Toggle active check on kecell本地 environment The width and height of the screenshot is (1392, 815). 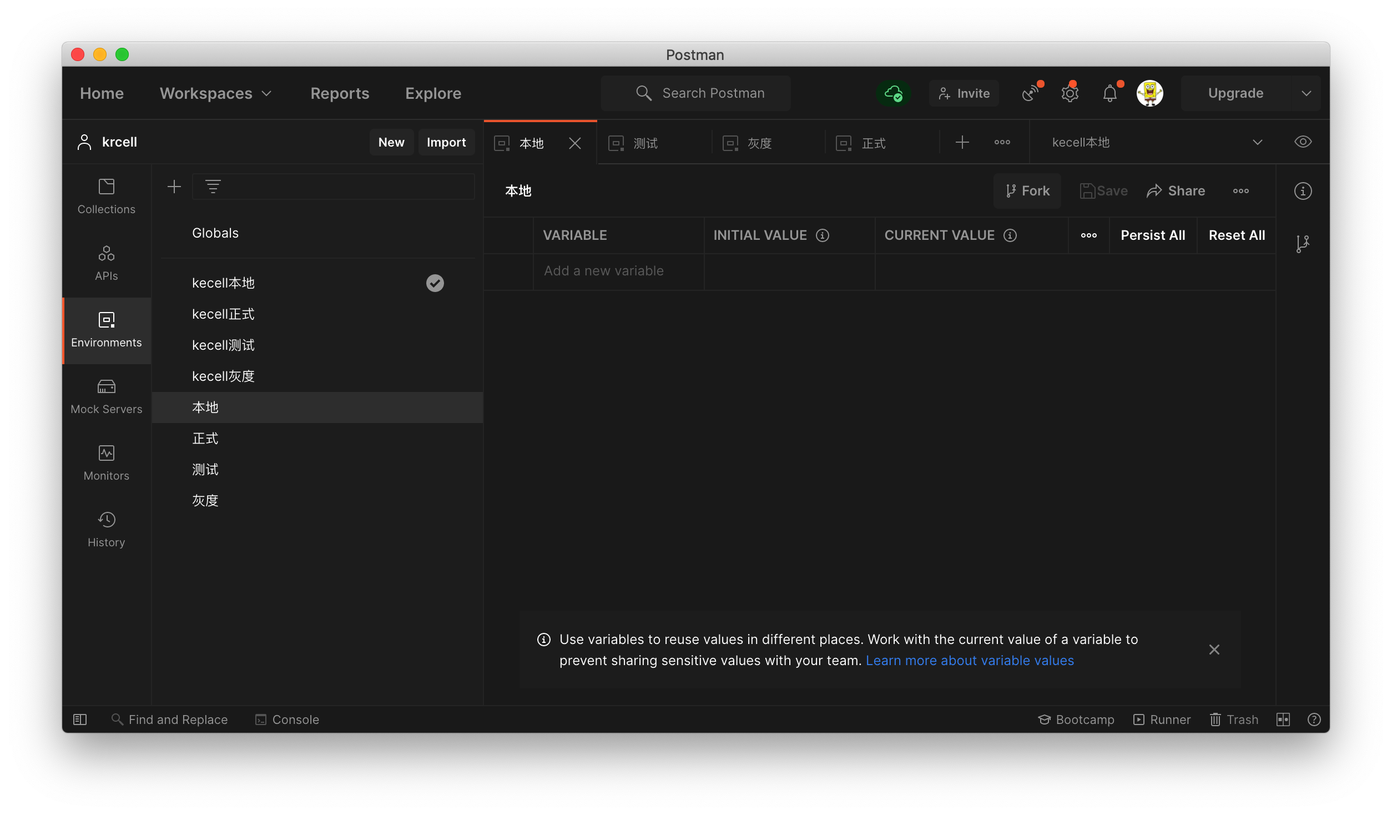(435, 283)
